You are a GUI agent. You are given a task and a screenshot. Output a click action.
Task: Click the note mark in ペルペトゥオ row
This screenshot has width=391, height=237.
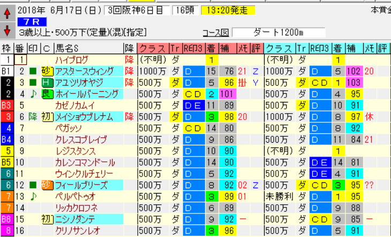click(x=33, y=197)
